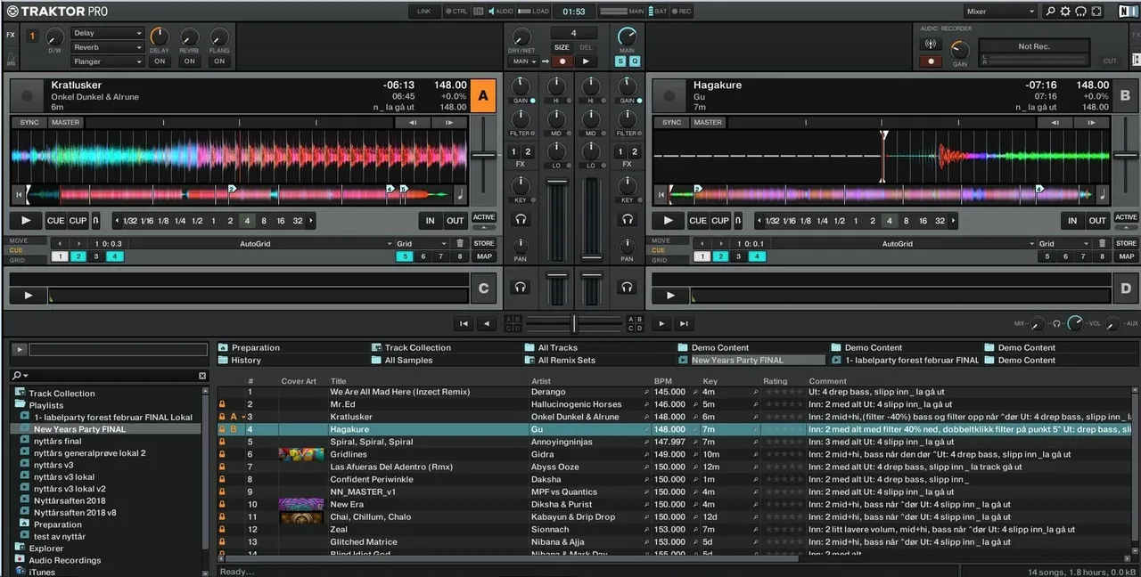Open the All Remix Sets favorite
Screen dimensions: 1141x577
click(559, 360)
